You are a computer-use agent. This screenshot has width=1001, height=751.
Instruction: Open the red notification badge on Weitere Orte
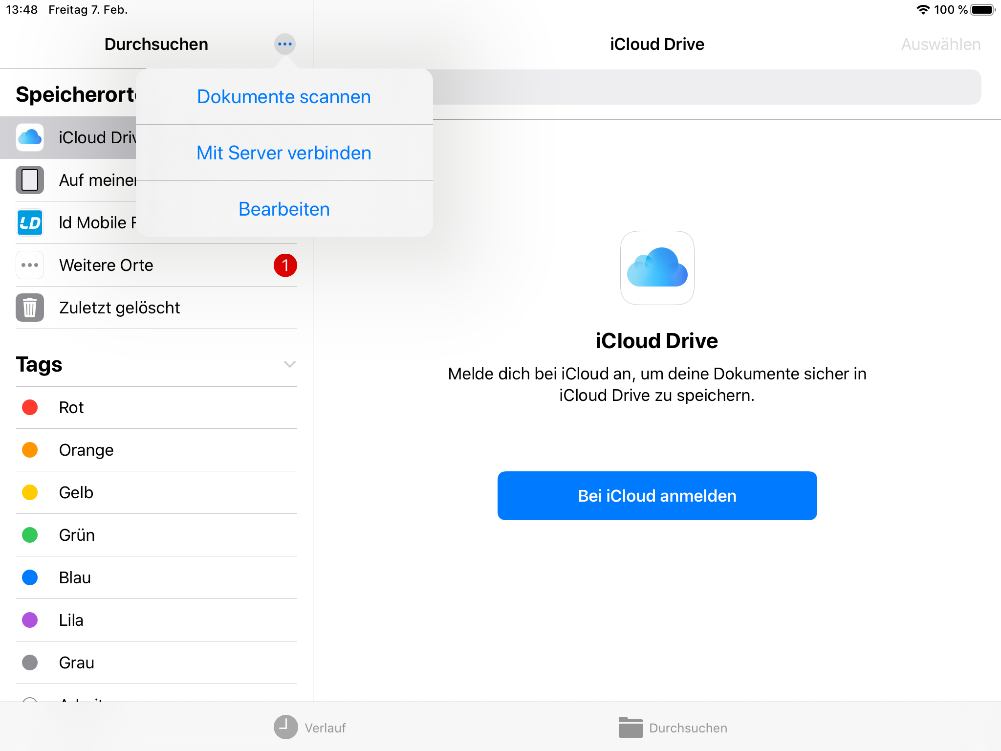[x=285, y=265]
